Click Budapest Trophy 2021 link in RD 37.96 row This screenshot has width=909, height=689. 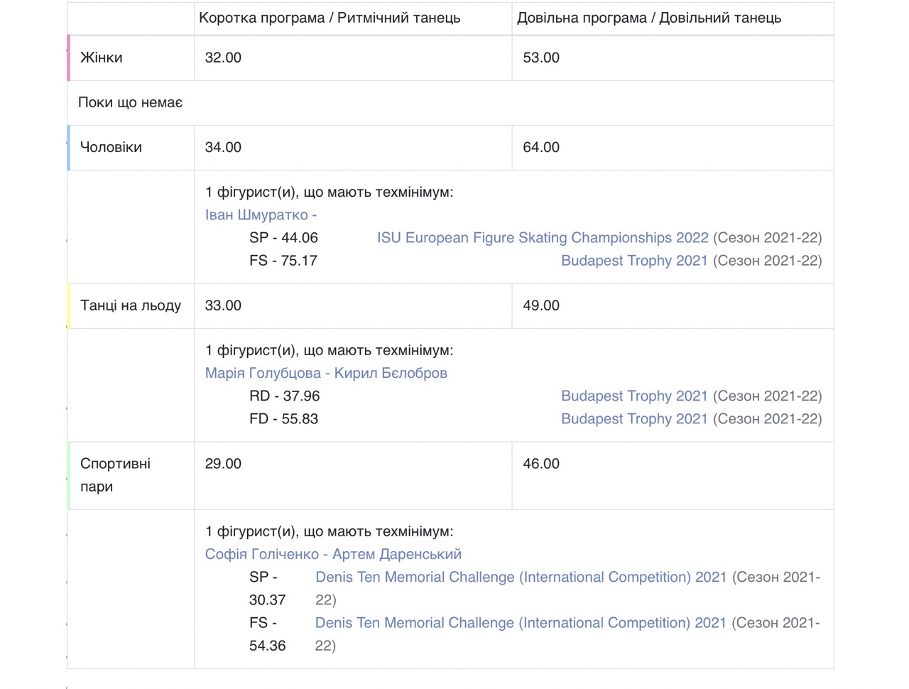634,396
